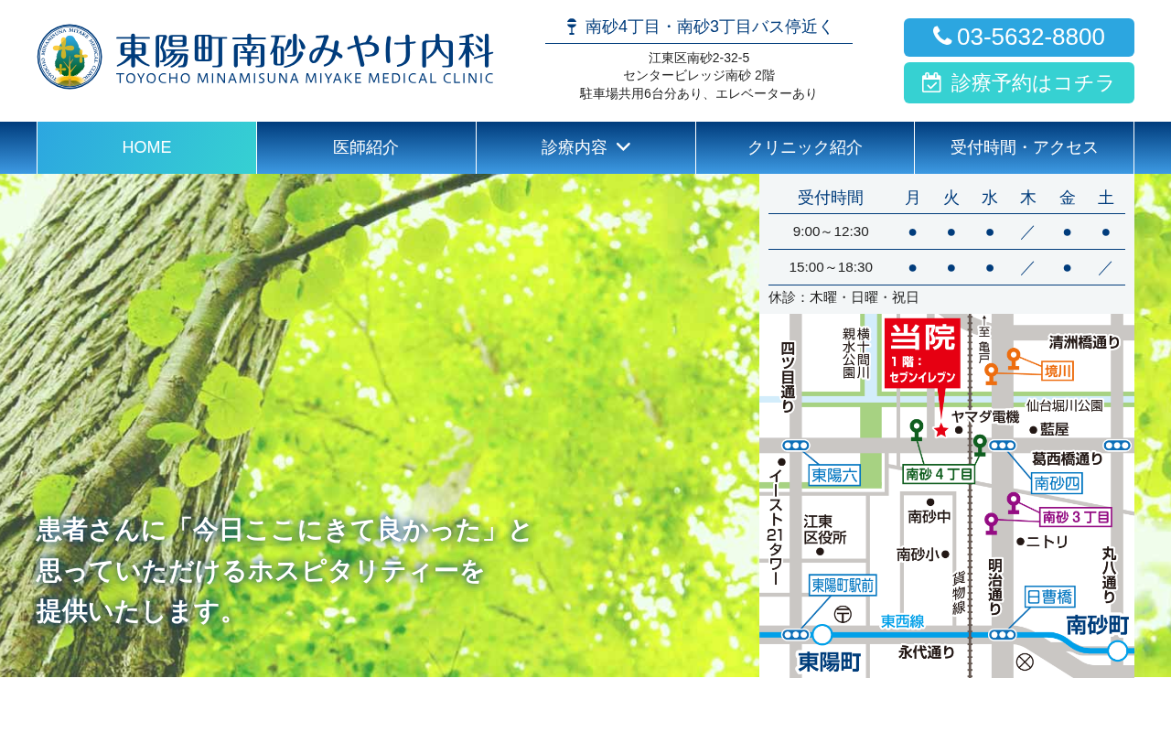
Task: Click the 当院 red label on map
Action: (x=922, y=353)
